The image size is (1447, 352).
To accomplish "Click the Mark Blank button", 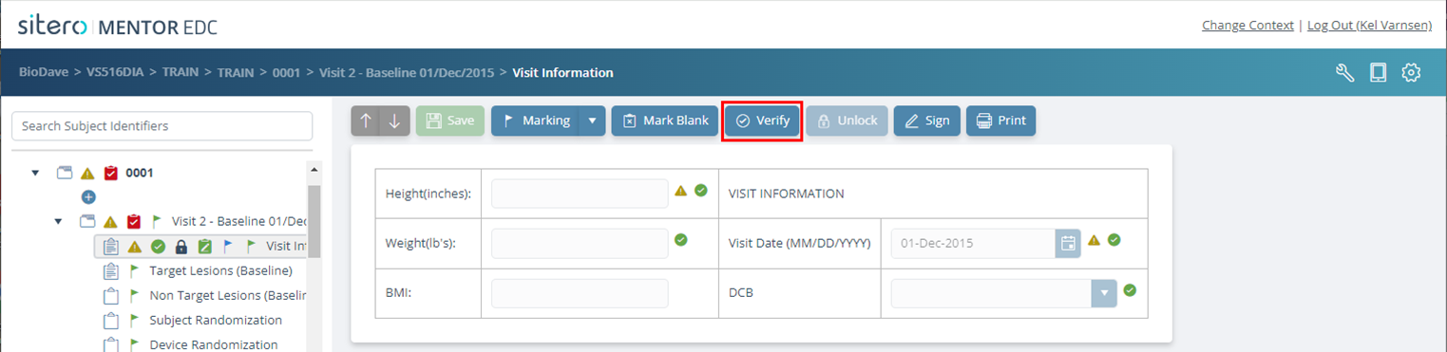I will click(x=665, y=120).
